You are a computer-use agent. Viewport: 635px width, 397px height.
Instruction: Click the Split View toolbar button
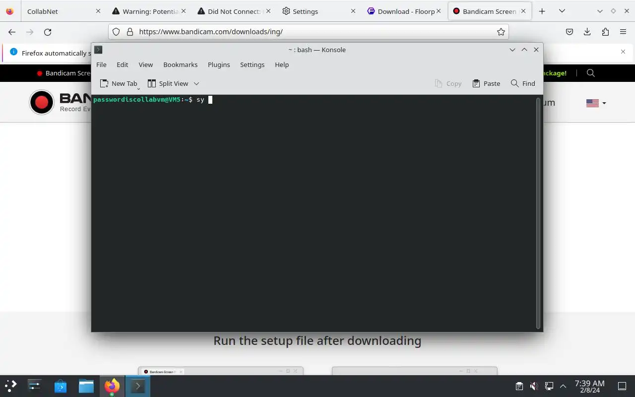pos(168,83)
